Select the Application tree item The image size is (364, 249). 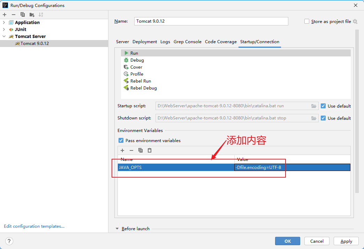click(27, 23)
